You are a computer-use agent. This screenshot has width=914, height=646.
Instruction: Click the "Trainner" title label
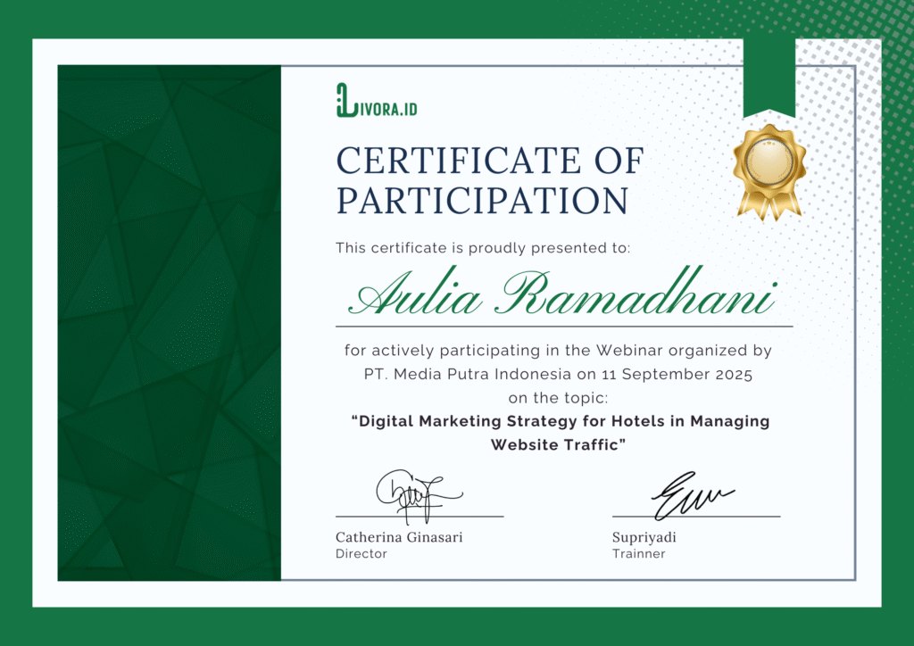pos(639,554)
